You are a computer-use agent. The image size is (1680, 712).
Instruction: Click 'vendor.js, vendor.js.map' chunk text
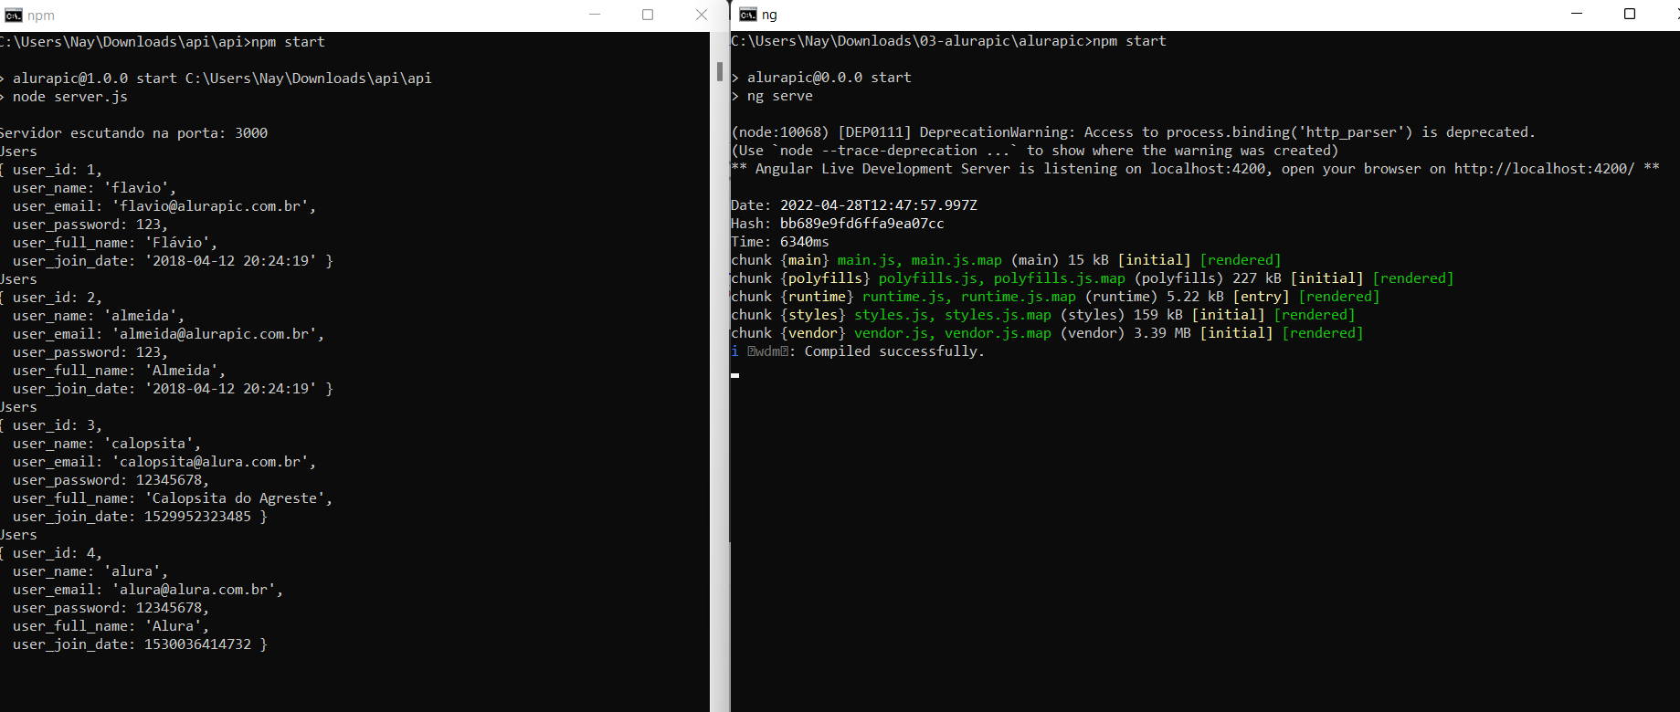[953, 333]
